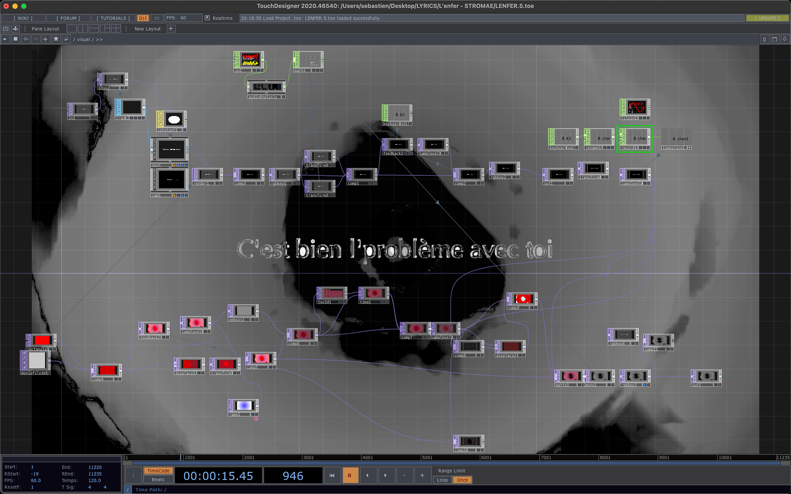The width and height of the screenshot is (791, 494).
Task: Select the audioAnalysis node
Action: (x=267, y=89)
